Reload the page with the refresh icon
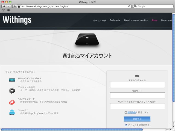The width and height of the screenshot is (175, 131). [129, 6]
